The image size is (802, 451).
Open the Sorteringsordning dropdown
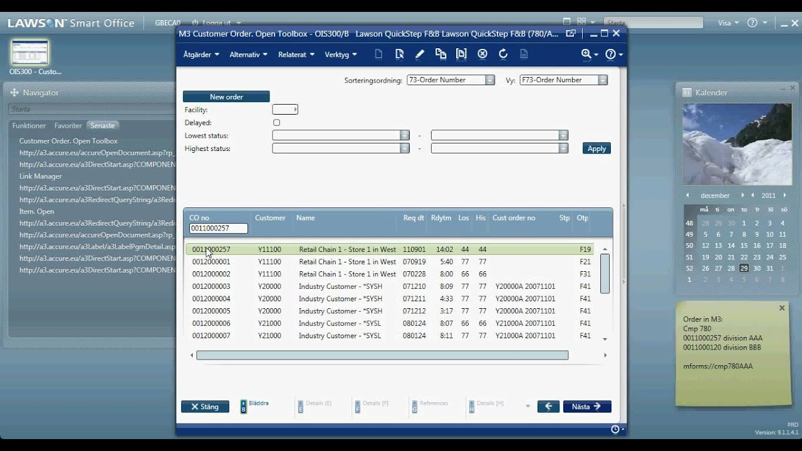(x=490, y=80)
